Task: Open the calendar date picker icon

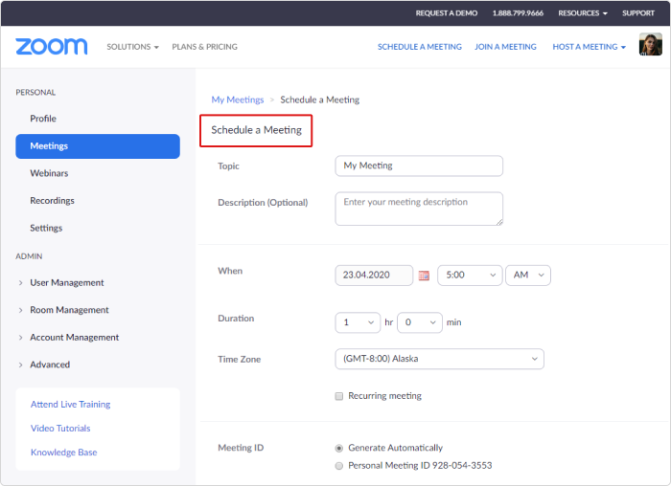Action: 424,276
